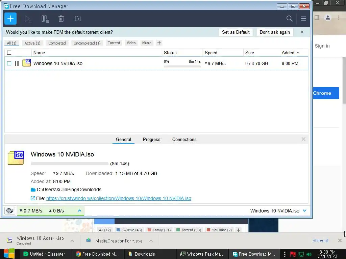Click G-Drive (48) tag in background page
The height and width of the screenshot is (259, 346).
[129, 230]
